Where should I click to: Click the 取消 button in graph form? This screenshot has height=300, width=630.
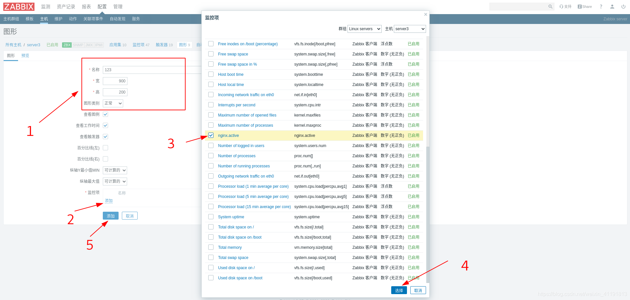130,216
